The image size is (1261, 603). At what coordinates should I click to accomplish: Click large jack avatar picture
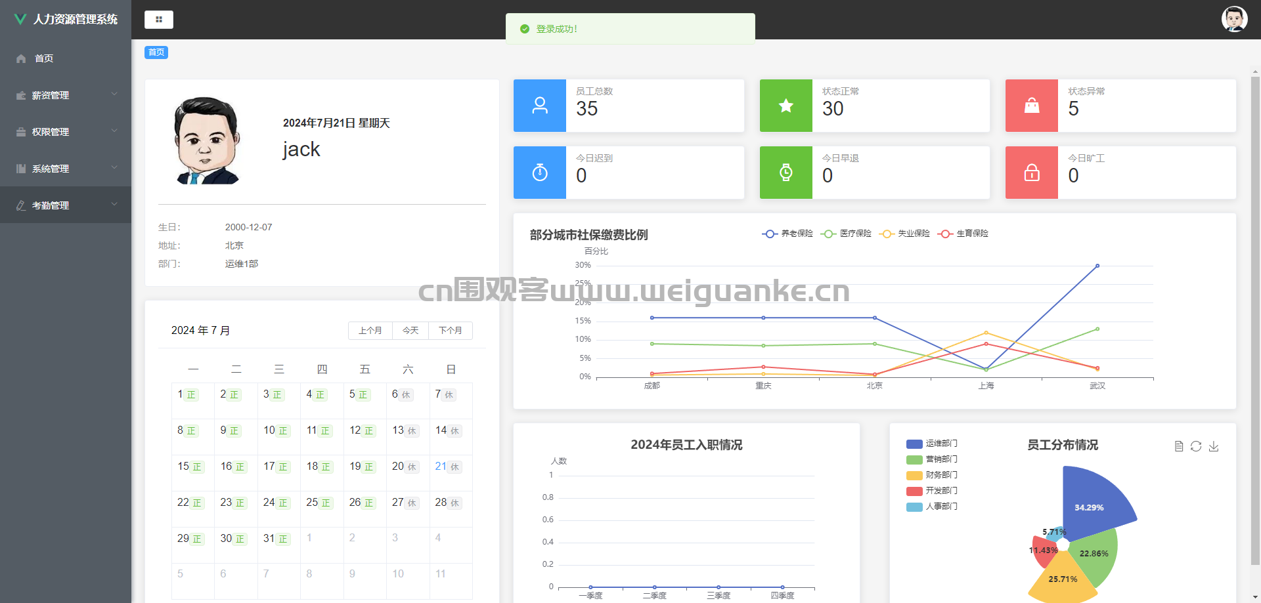[206, 141]
